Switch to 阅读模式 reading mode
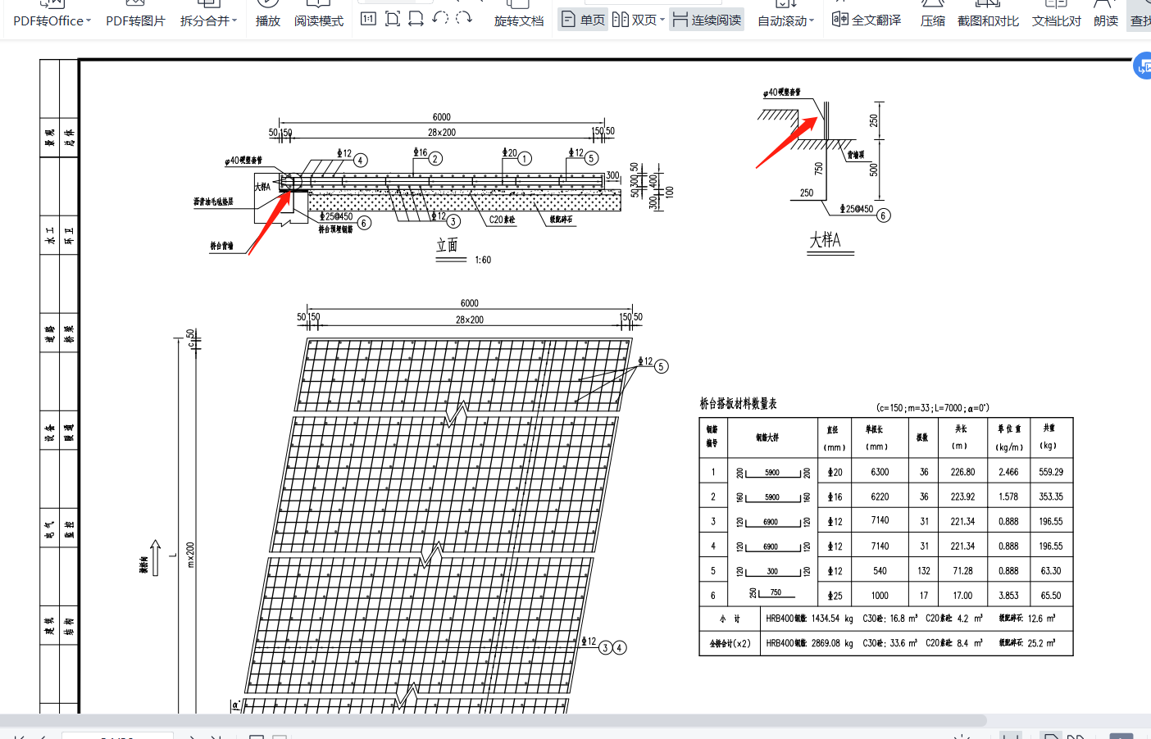The height and width of the screenshot is (739, 1151). click(x=319, y=20)
